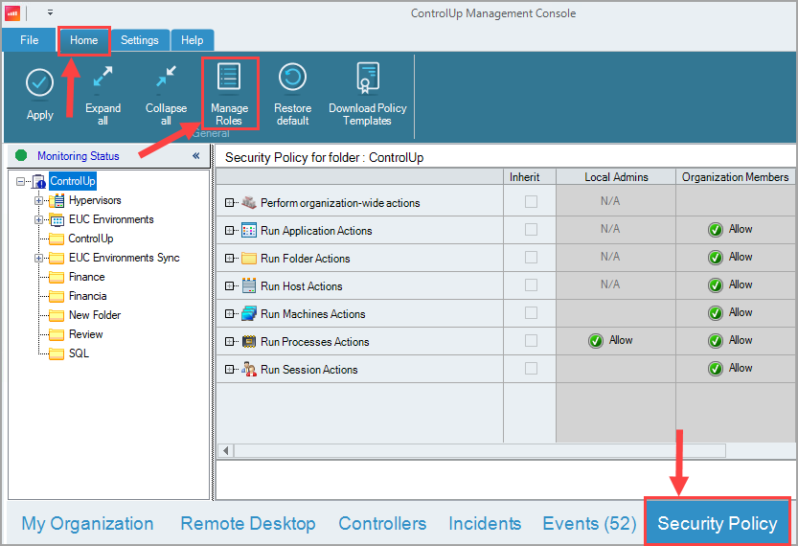Expand the EUC Environments Sync node
The height and width of the screenshot is (546, 798).
[38, 258]
